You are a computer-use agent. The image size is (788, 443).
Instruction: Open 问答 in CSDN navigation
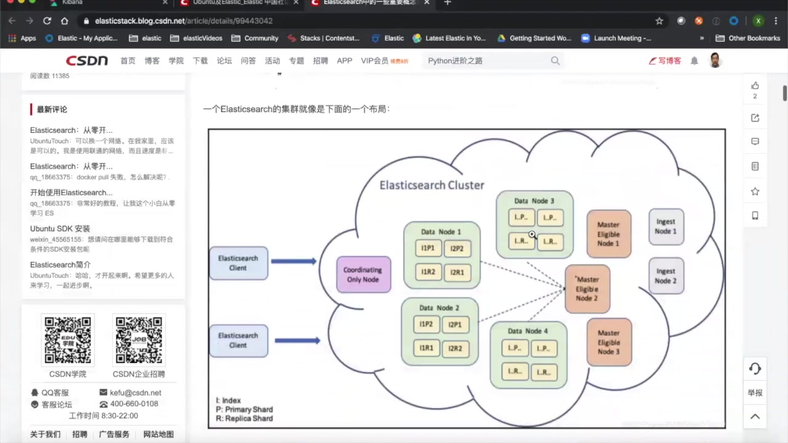click(248, 61)
